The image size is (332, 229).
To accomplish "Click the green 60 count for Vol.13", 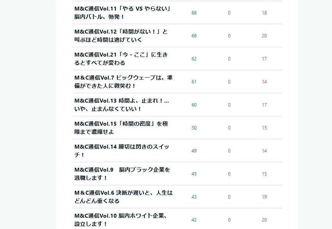I will 194,105.
